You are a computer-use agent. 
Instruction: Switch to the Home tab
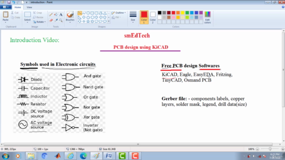(18, 7)
